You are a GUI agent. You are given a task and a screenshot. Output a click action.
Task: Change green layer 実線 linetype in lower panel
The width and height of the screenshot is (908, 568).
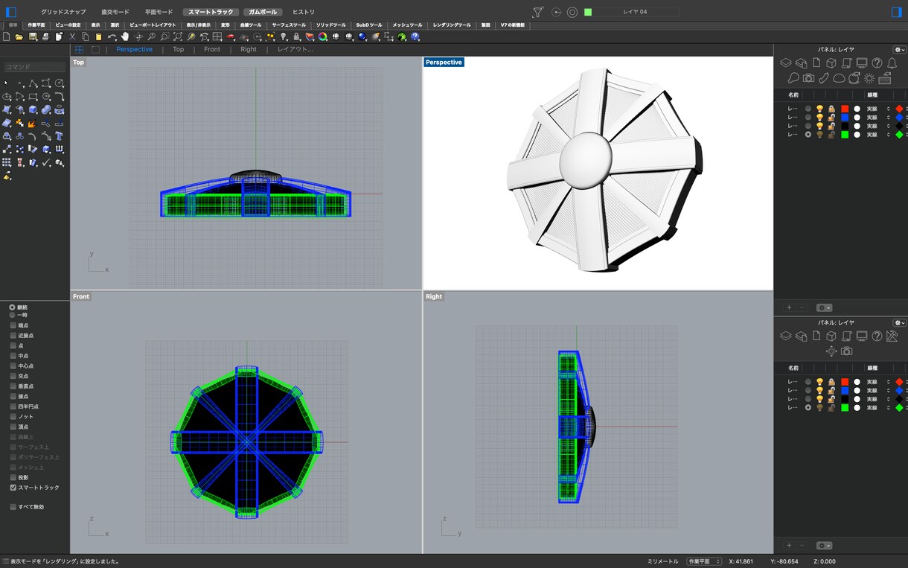tap(878, 408)
